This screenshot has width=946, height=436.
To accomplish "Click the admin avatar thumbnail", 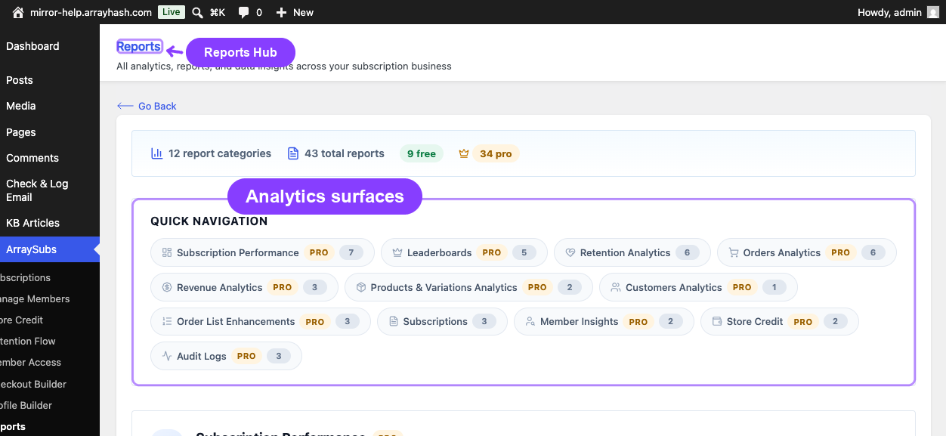I will point(933,12).
